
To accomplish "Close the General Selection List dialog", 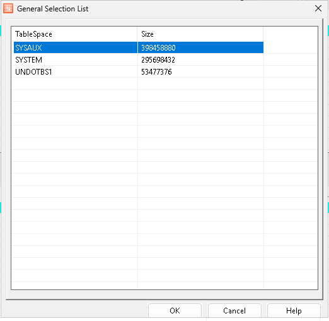I will [x=318, y=8].
